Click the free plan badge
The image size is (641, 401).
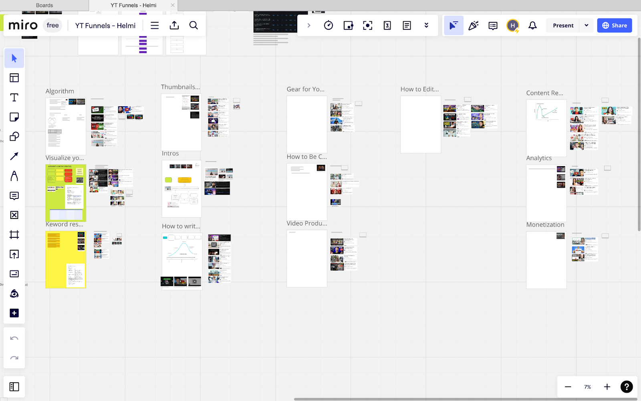click(52, 26)
